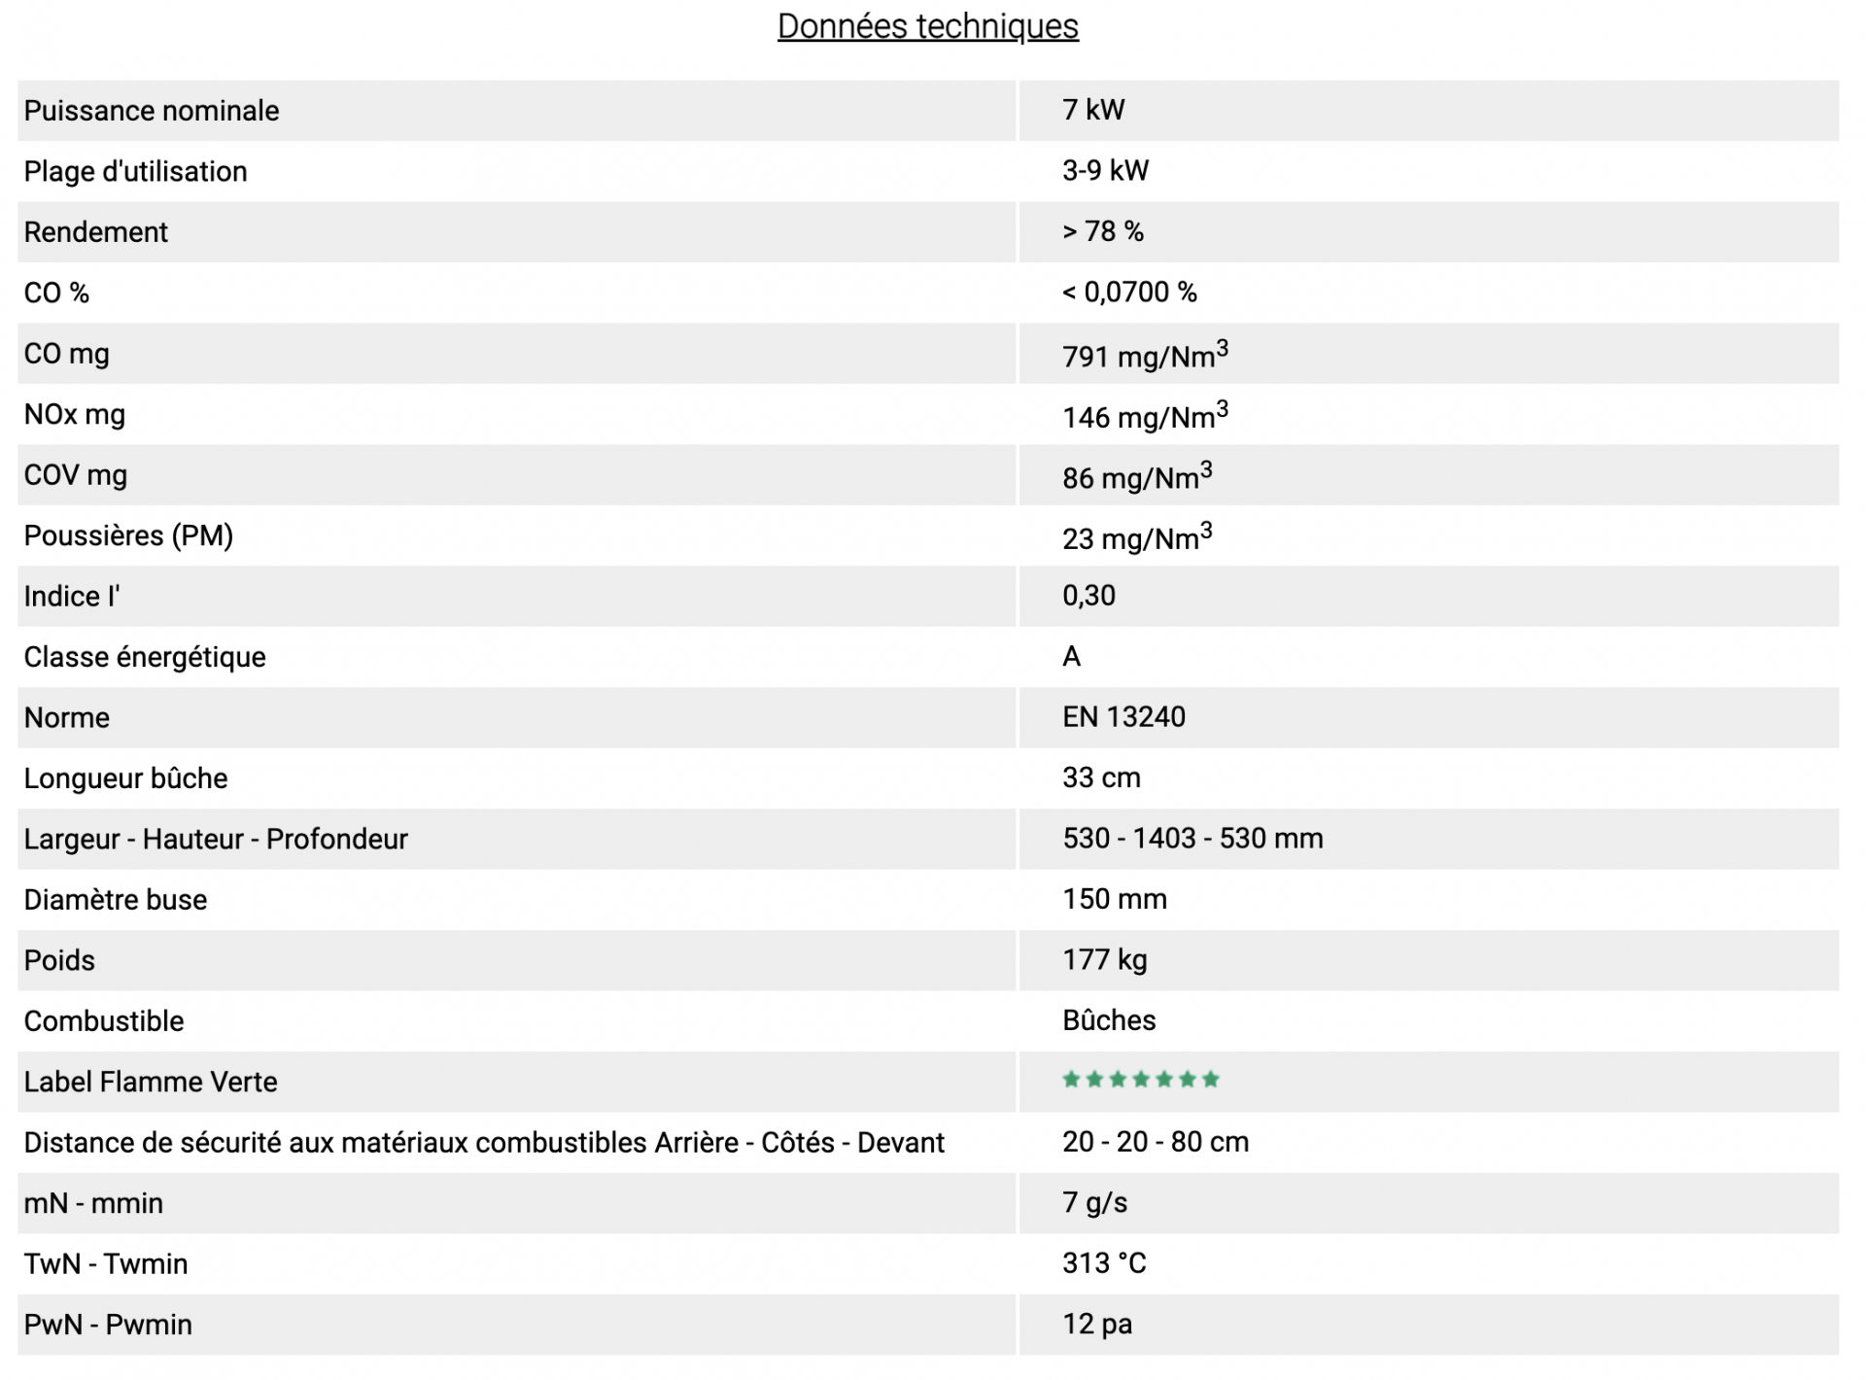
Task: Select the 313 °C TwN value
Action: click(x=1104, y=1263)
